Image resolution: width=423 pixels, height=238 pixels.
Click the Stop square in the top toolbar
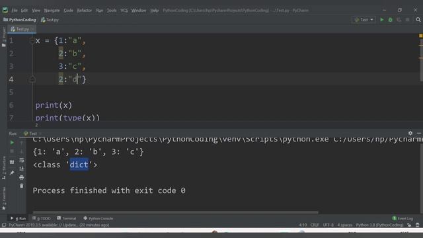click(x=407, y=20)
